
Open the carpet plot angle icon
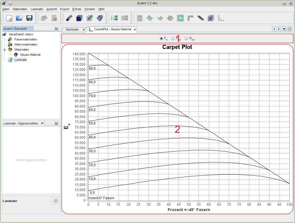coord(221,18)
